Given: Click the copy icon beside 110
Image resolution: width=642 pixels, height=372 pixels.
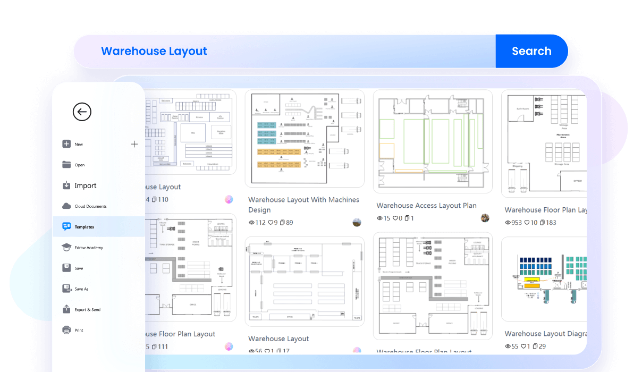Looking at the screenshot, I should [154, 200].
